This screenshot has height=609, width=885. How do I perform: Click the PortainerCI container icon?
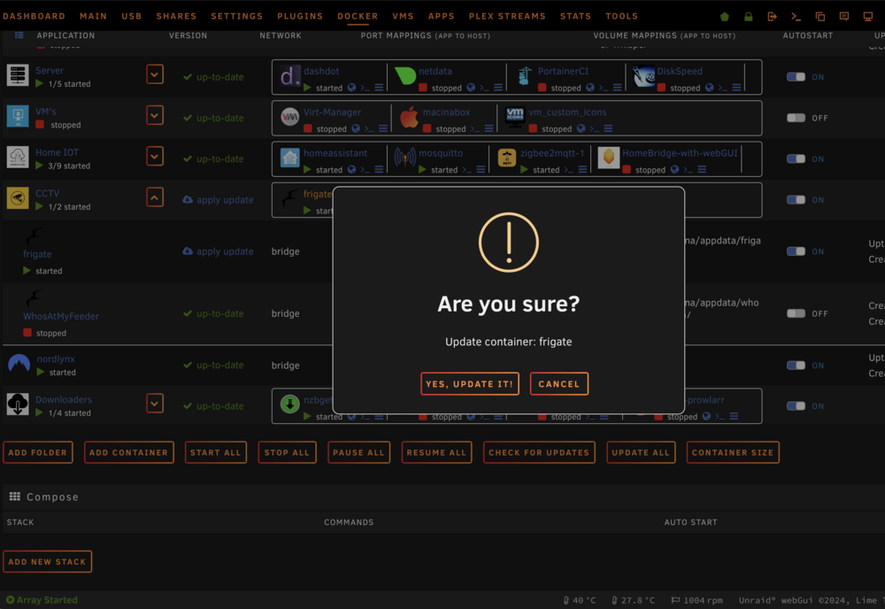tap(525, 75)
